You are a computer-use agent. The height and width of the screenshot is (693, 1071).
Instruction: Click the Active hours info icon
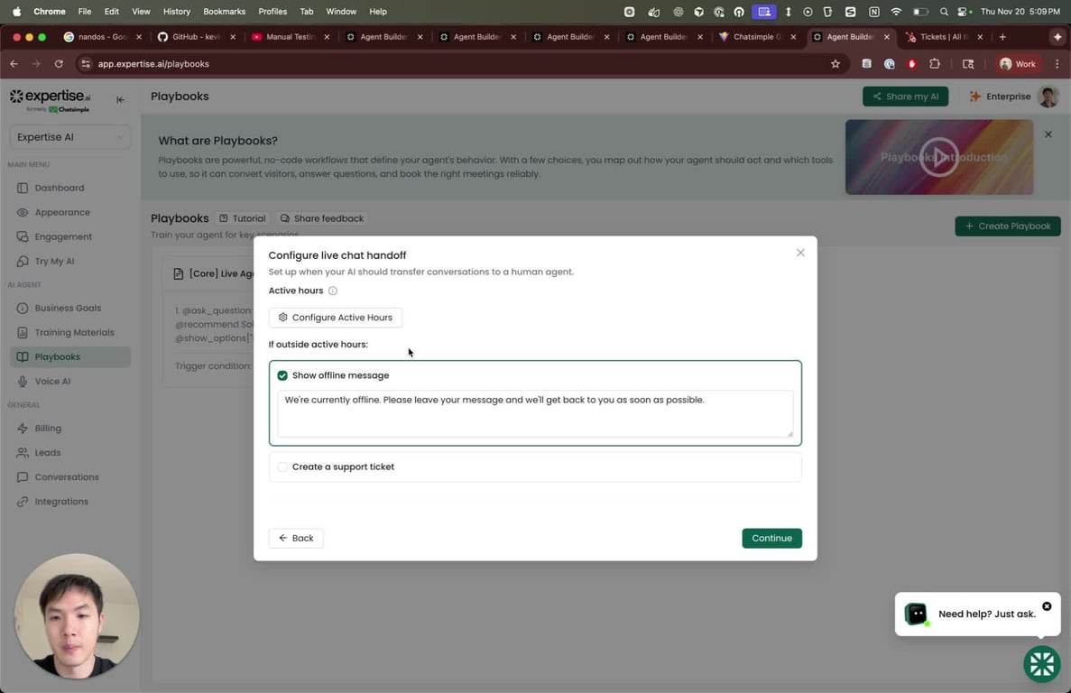[x=333, y=291]
